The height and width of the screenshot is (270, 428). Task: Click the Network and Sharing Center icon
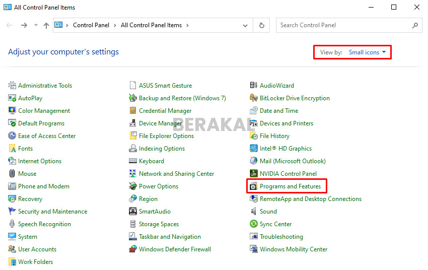click(x=132, y=173)
